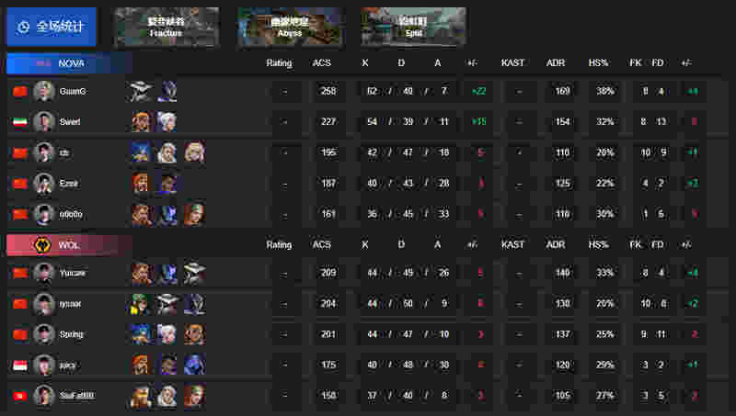
Task: Select the overall match statistics tab
Action: pyautogui.click(x=52, y=27)
